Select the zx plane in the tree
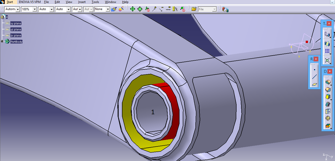The height and width of the screenshot is (161, 335). 16,35
